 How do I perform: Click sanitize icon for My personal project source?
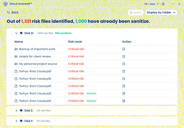pos(124,64)
